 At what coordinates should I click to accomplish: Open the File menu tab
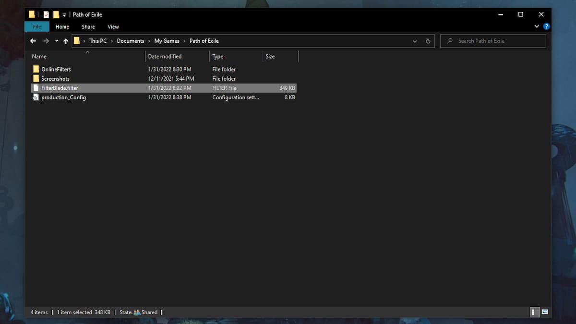37,27
